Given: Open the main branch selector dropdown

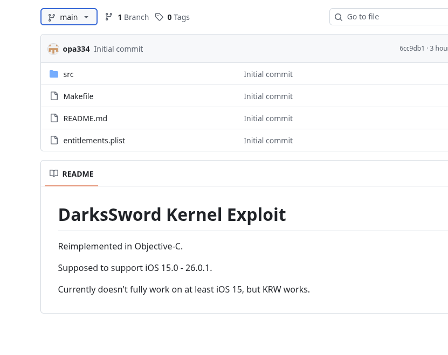Looking at the screenshot, I should pyautogui.click(x=69, y=17).
